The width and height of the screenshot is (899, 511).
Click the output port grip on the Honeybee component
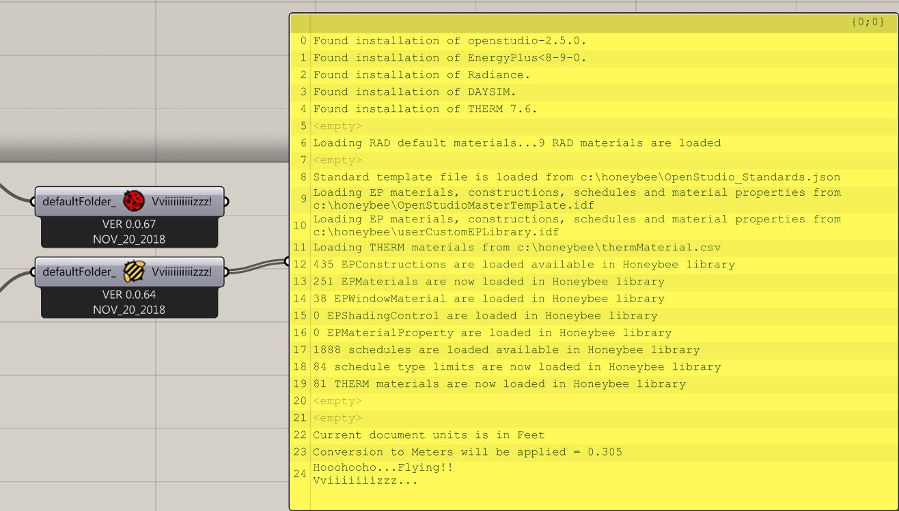pyautogui.click(x=227, y=271)
